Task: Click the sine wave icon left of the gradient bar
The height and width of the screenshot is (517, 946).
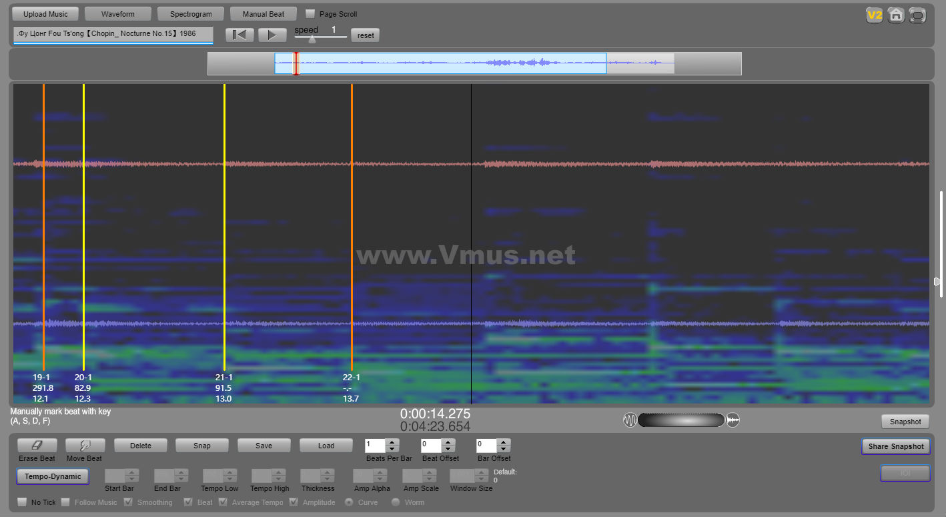Action: pyautogui.click(x=630, y=420)
